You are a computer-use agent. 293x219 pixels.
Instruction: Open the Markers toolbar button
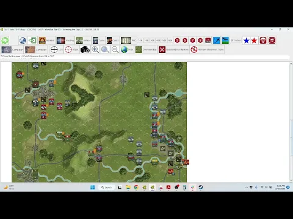click(x=46, y=40)
